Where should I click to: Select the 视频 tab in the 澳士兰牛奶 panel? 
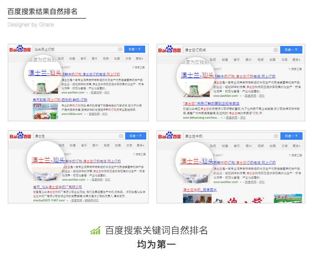point(261,146)
